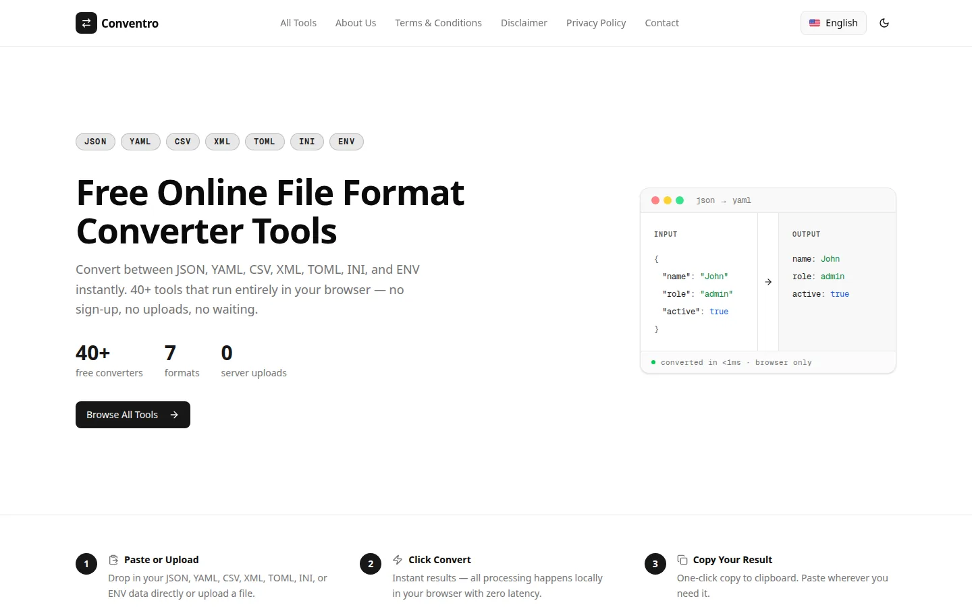Click the Click Convert heading
The height and width of the screenshot is (607, 972).
point(439,560)
